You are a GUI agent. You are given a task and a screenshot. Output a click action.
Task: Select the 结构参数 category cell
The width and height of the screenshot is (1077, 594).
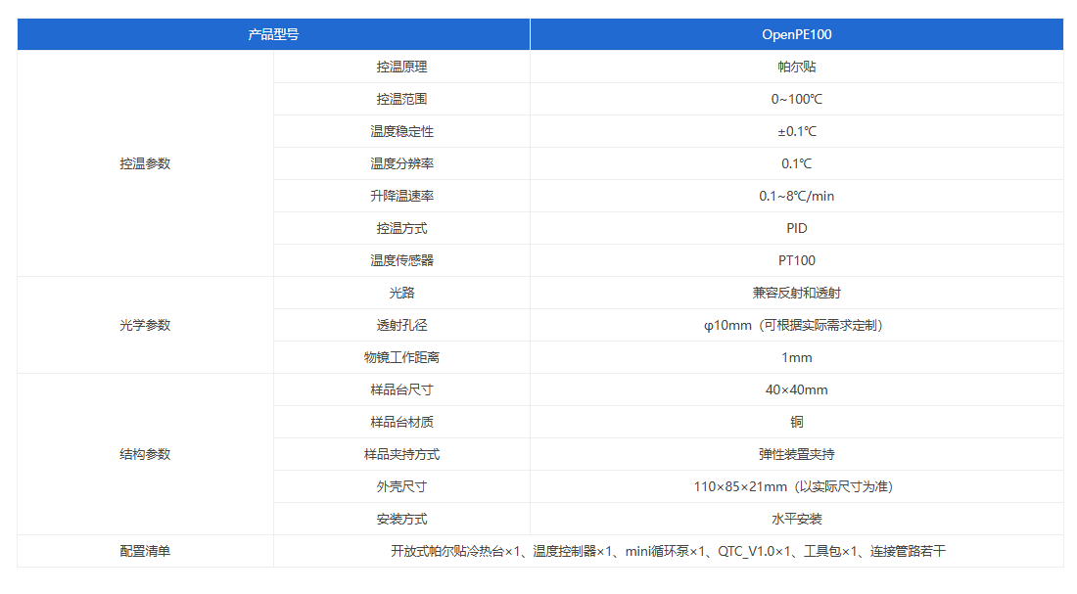145,454
